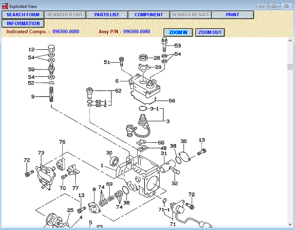Select part 53 bolt at the top
This screenshot has width=295, height=230.
point(177,46)
